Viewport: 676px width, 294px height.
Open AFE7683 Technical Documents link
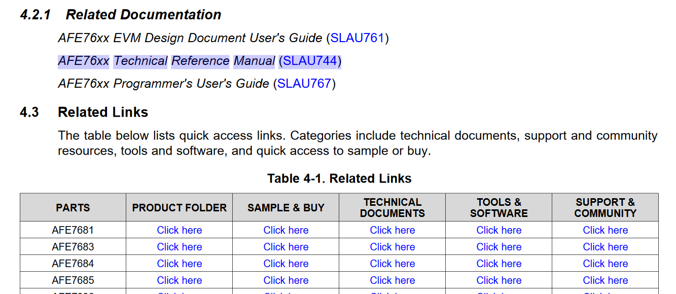393,247
